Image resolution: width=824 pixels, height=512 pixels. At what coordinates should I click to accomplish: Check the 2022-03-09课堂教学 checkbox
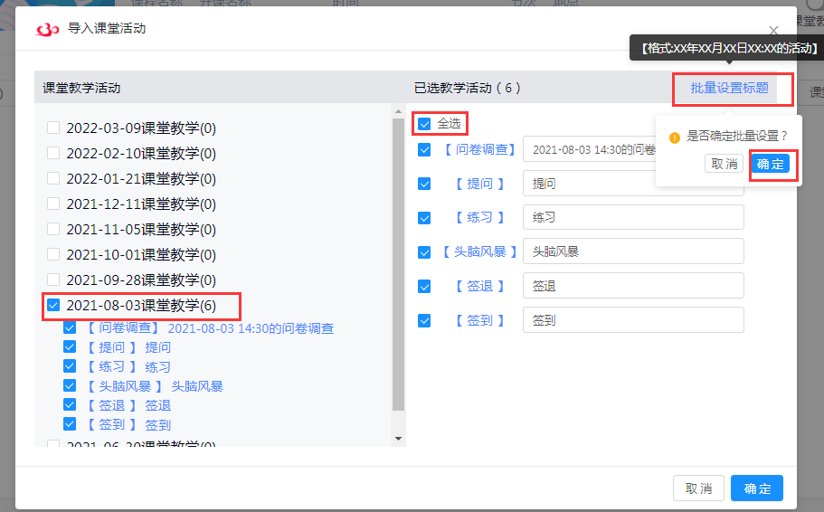[53, 128]
